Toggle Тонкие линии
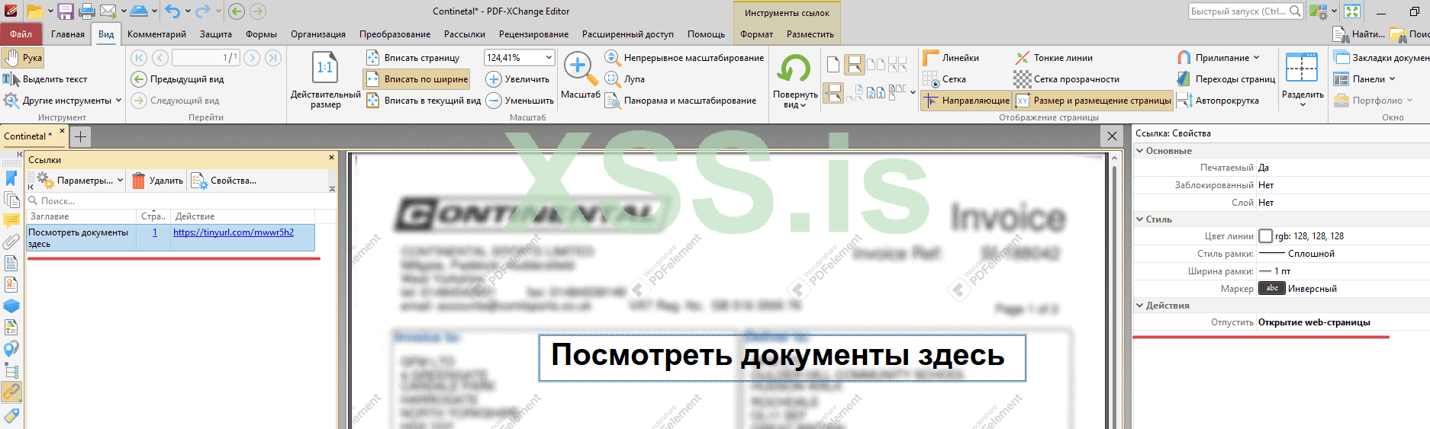 click(1053, 58)
